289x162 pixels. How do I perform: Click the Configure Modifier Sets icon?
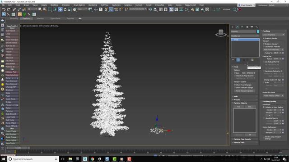coord(252,60)
